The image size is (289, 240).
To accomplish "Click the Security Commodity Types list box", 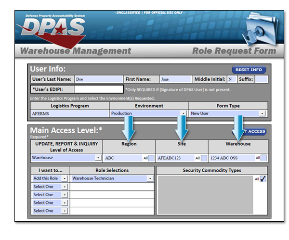I will click(x=205, y=195).
